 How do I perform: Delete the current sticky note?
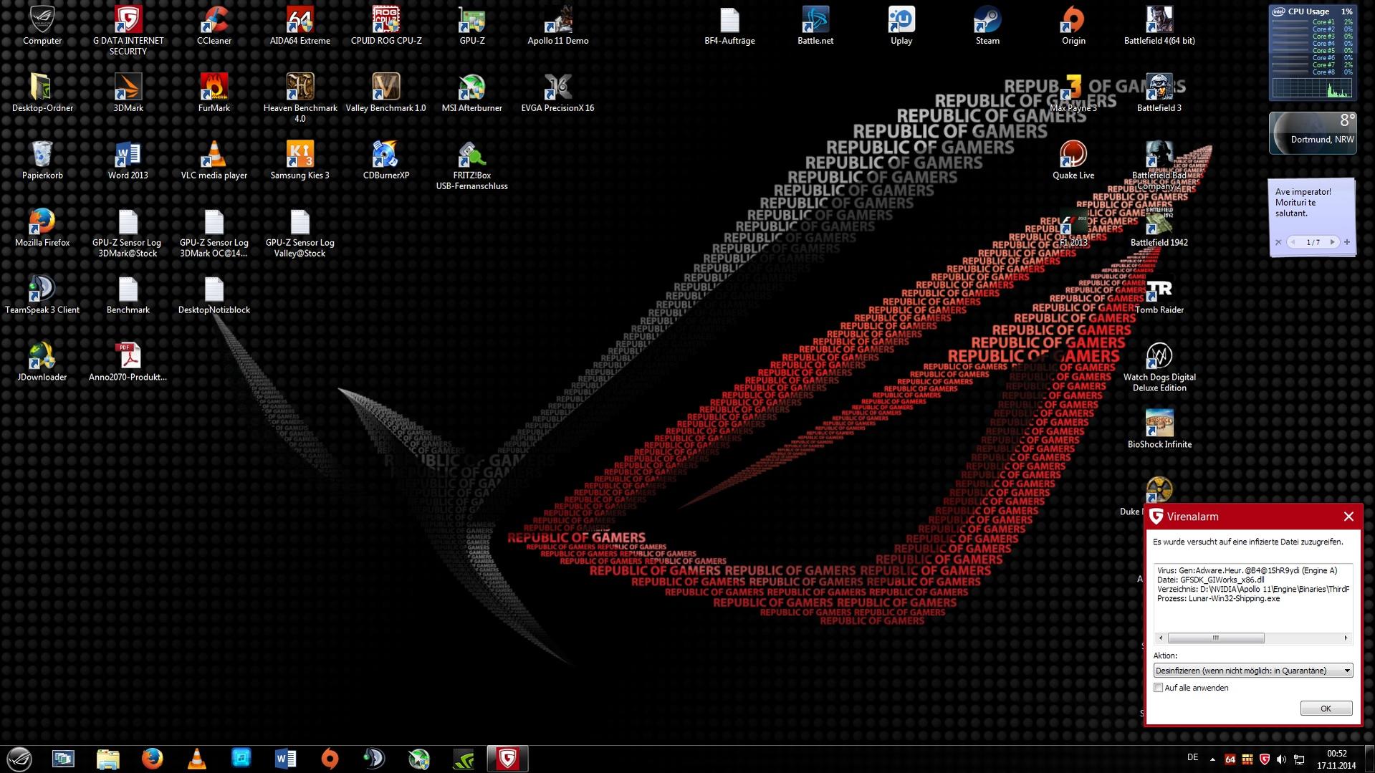pyautogui.click(x=1278, y=242)
